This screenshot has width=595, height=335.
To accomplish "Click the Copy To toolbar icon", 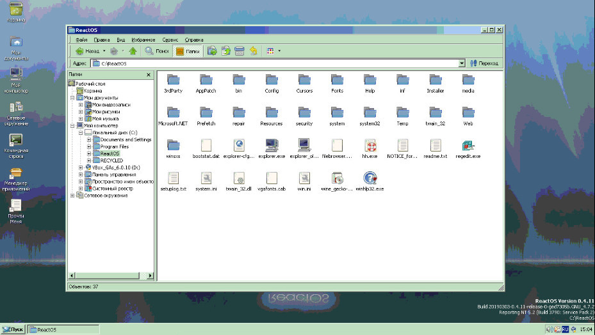I will tap(226, 51).
